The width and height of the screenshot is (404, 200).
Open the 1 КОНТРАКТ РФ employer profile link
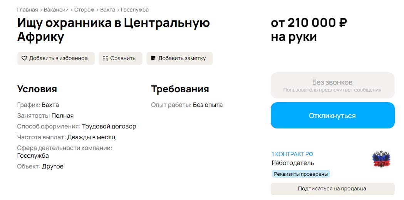[x=292, y=154]
